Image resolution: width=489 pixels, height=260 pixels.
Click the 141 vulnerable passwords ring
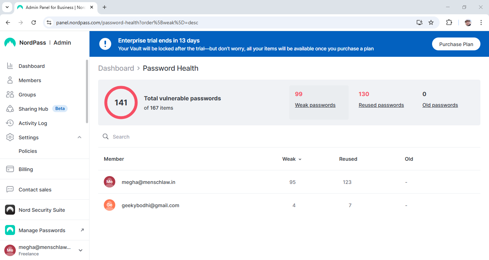tap(121, 102)
